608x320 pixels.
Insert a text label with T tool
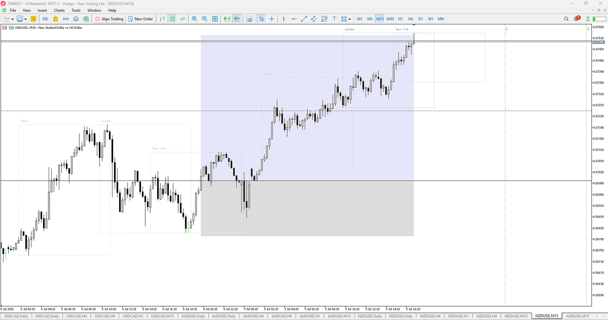pyautogui.click(x=334, y=19)
